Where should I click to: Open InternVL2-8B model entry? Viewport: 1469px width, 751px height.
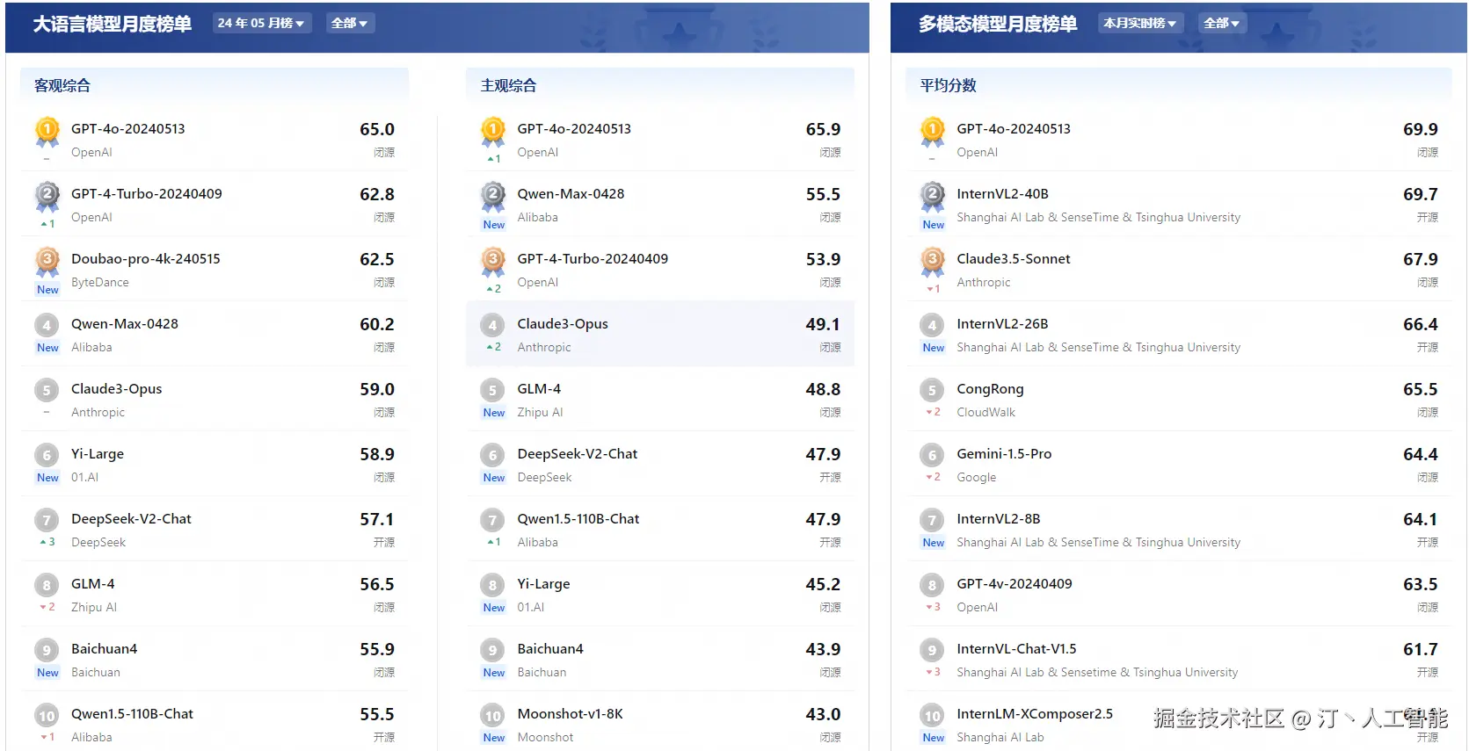click(x=999, y=519)
